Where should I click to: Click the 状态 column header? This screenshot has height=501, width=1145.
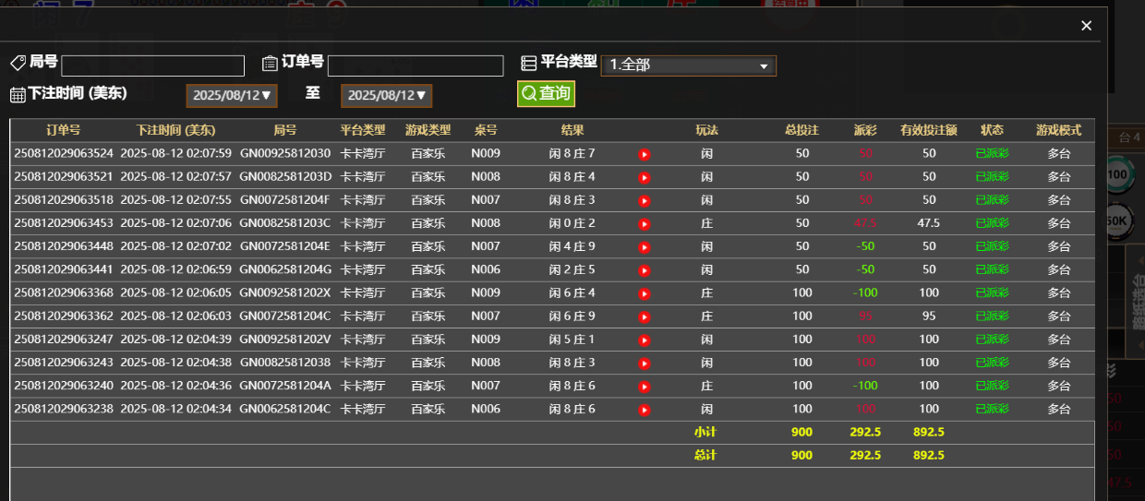point(993,130)
